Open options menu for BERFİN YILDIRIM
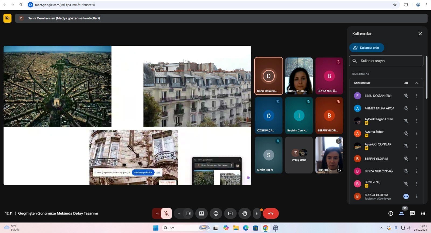The width and height of the screenshot is (431, 233). [x=417, y=159]
